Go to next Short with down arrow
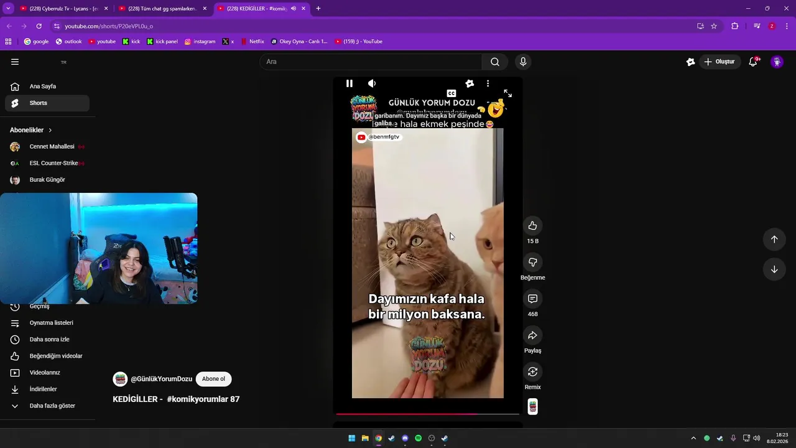The image size is (796, 448). [x=774, y=269]
